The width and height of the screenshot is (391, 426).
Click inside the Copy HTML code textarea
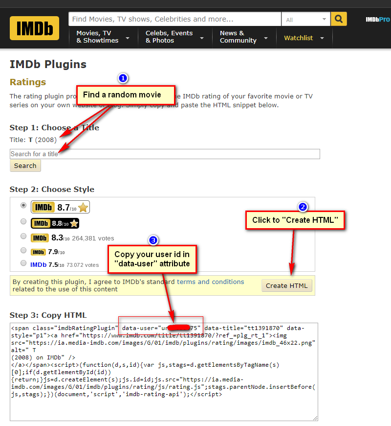tap(164, 406)
